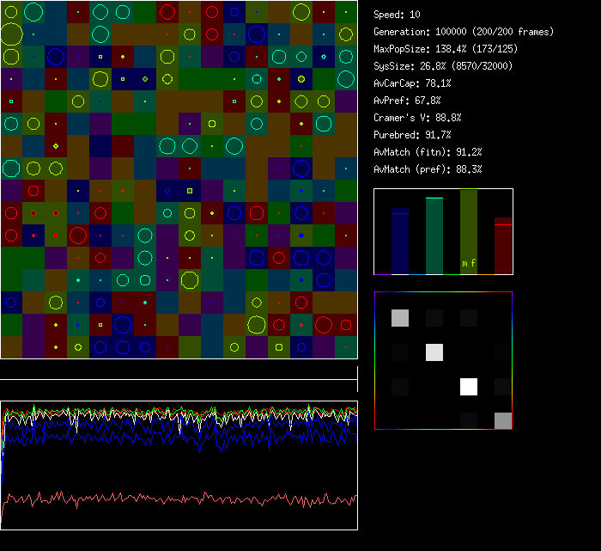Viewport: 601px width, 551px height.
Task: Click the large yellow circle in grid's top-right
Action: (300, 12)
